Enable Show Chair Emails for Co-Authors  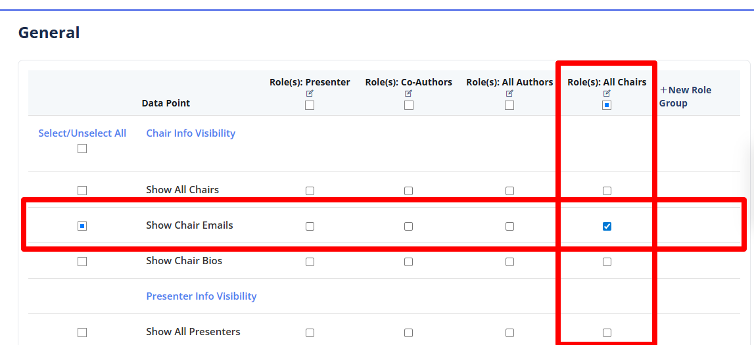(x=409, y=227)
